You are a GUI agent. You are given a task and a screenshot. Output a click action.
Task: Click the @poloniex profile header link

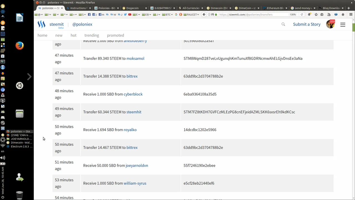[x=82, y=24]
